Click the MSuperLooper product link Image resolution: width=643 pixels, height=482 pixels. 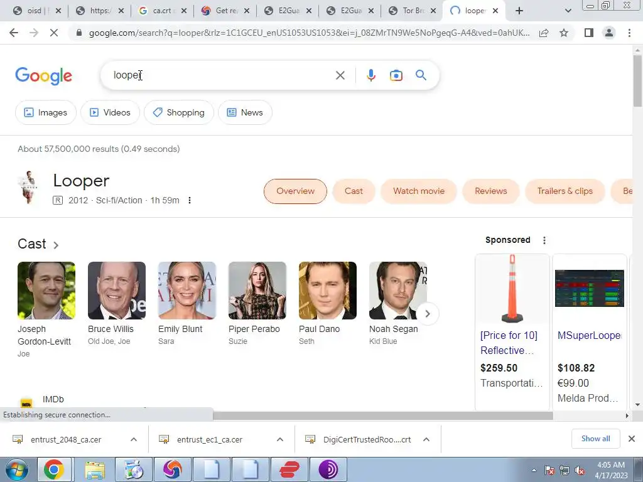(x=589, y=335)
